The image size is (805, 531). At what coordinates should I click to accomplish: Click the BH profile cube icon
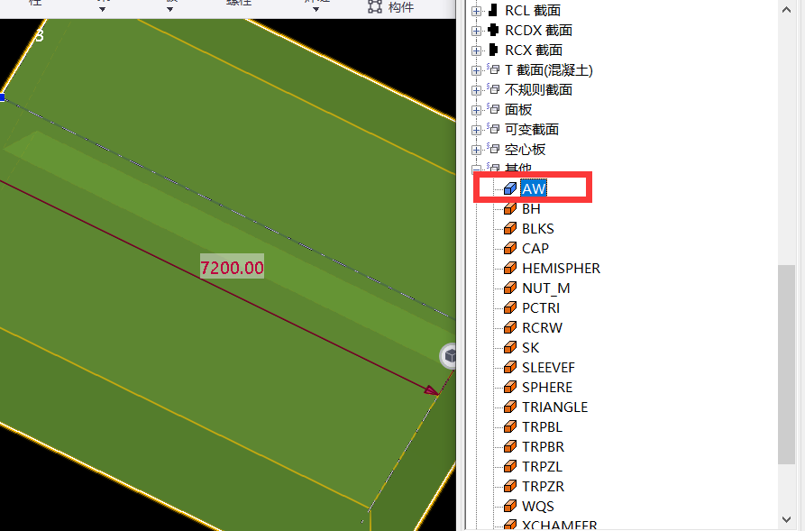click(510, 208)
